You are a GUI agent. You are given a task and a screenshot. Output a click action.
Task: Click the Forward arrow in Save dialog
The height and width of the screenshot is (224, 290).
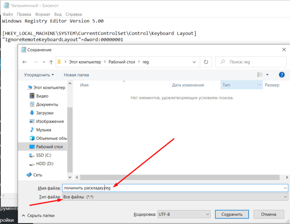(x=35, y=62)
